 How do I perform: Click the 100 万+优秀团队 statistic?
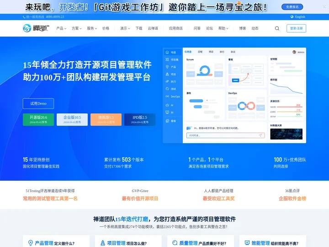(290, 160)
